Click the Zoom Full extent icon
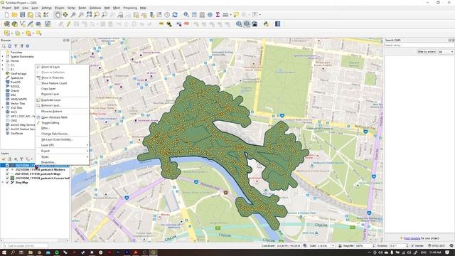Viewport: 455px width, 256px height. [x=89, y=15]
